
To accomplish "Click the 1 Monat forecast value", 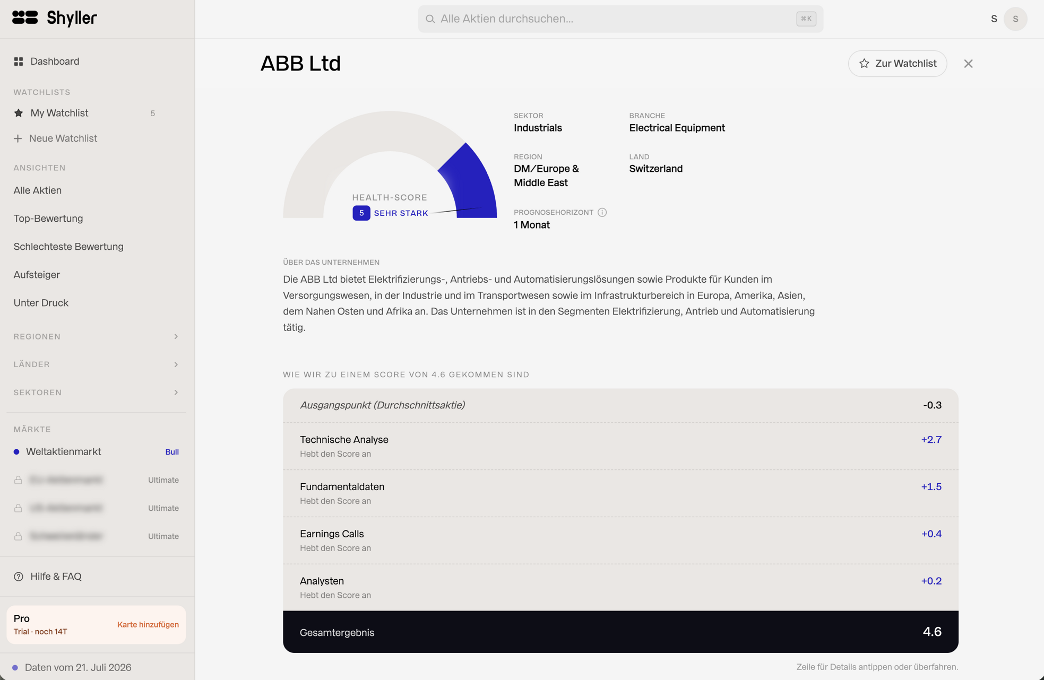I will tap(532, 225).
